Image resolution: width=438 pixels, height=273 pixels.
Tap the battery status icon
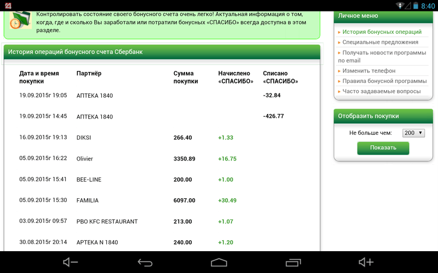tap(416, 5)
